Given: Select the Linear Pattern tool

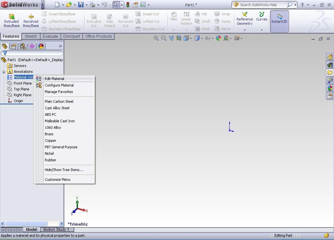Looking at the screenshot, I should [186, 19].
